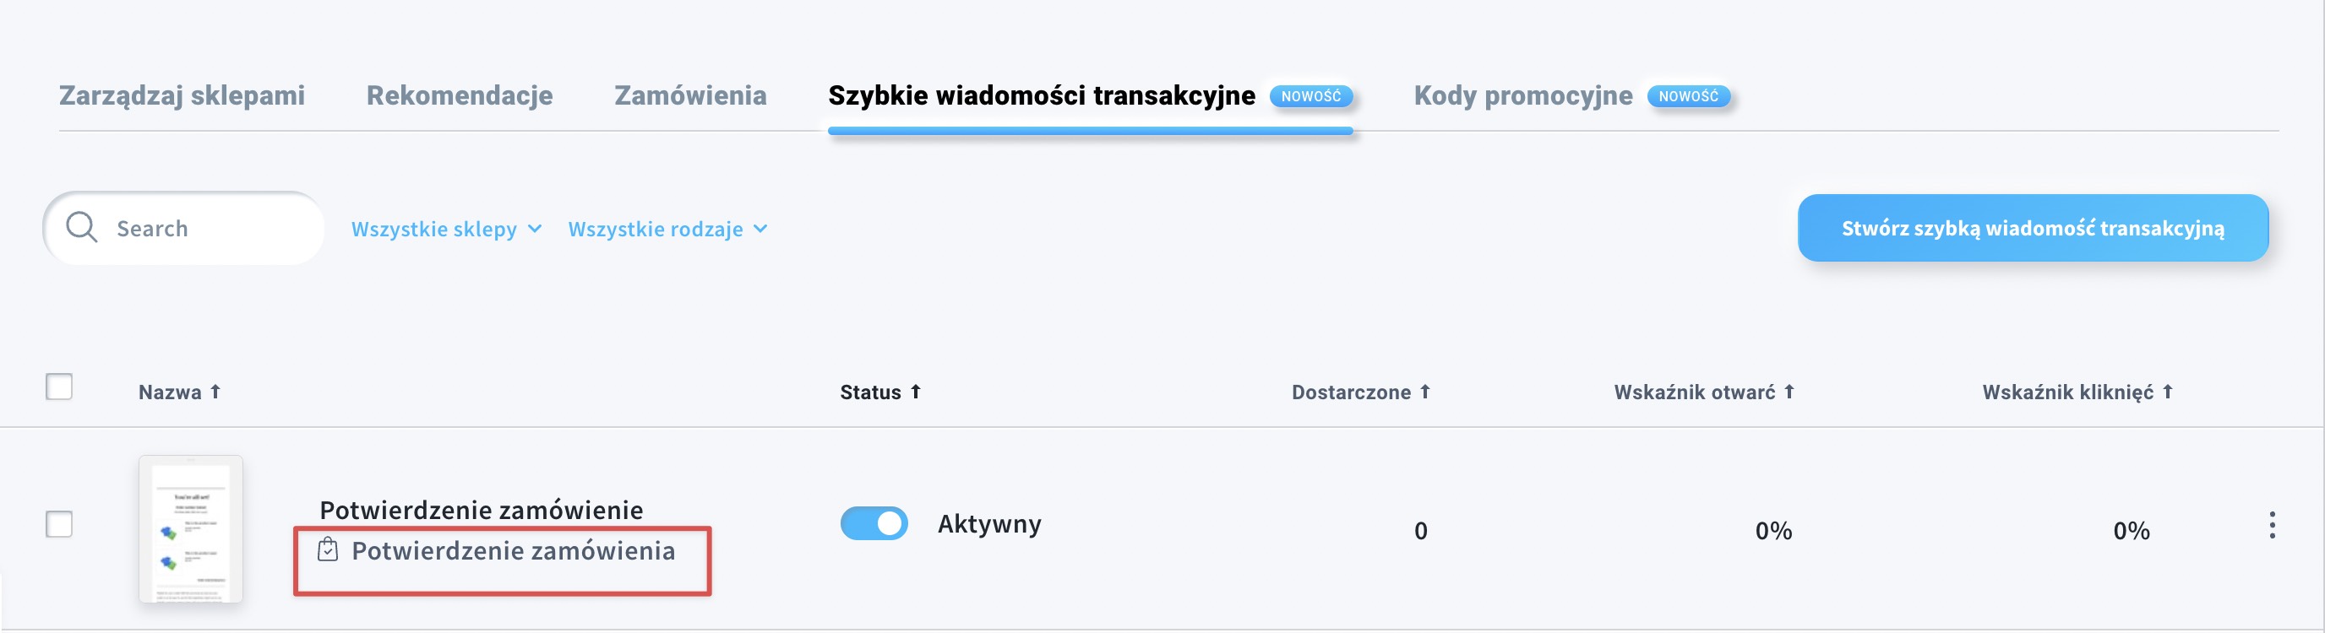The height and width of the screenshot is (633, 2325).
Task: Sort by Dostarczone column arrow
Action: pos(1425,392)
